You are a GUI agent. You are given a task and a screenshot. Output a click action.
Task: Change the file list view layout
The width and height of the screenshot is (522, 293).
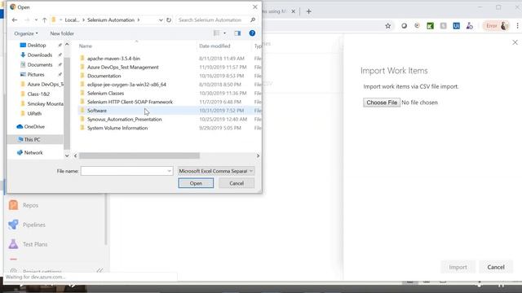216,33
